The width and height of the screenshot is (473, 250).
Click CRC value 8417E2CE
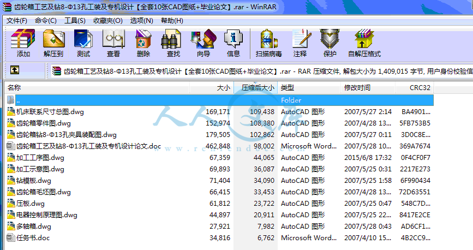415,215
